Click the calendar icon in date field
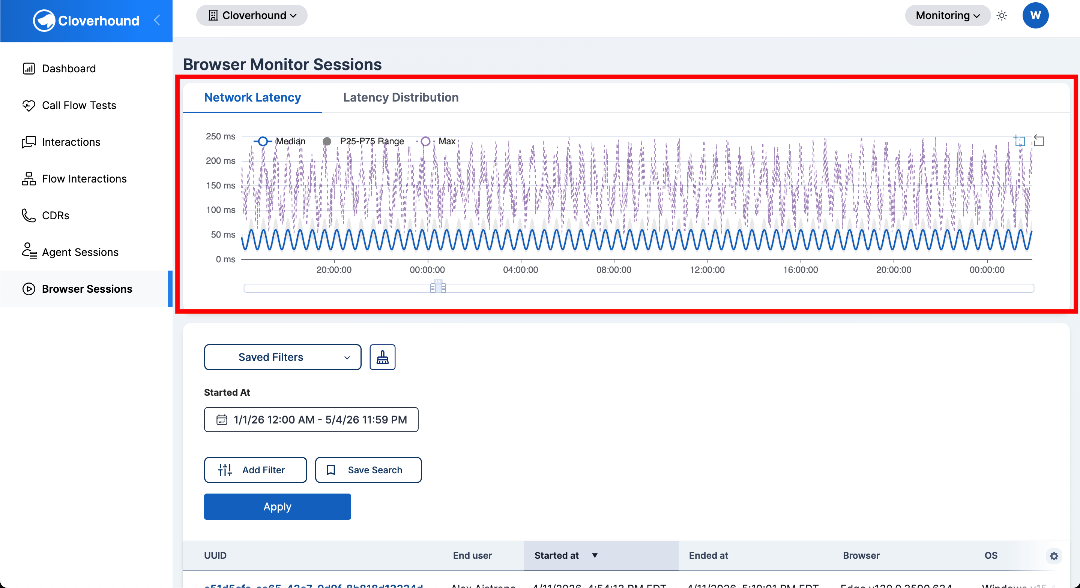This screenshot has height=588, width=1080. [221, 420]
